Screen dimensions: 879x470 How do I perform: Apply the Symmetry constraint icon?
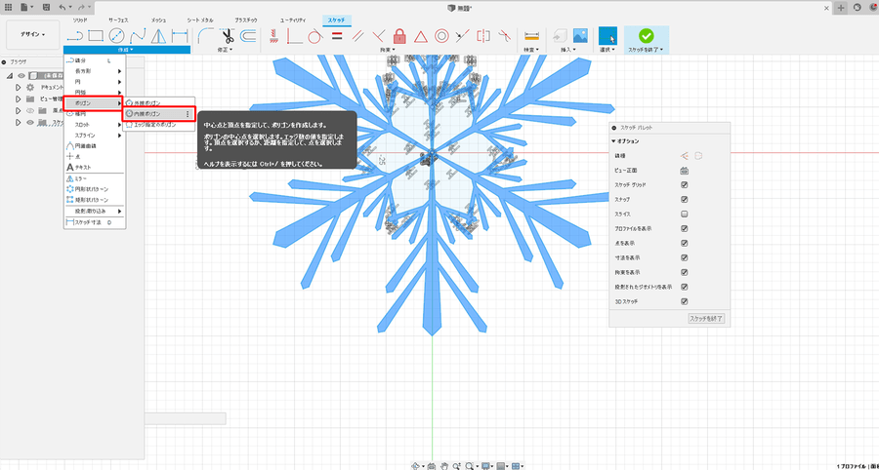tap(482, 36)
